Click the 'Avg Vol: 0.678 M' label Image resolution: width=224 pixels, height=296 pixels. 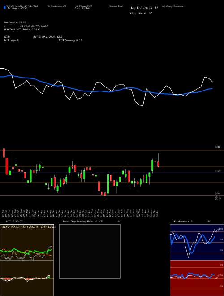(x=144, y=8)
